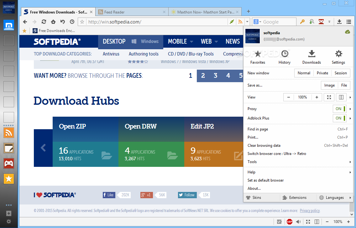
Task: Go back using the back arrow
Action: (25, 22)
